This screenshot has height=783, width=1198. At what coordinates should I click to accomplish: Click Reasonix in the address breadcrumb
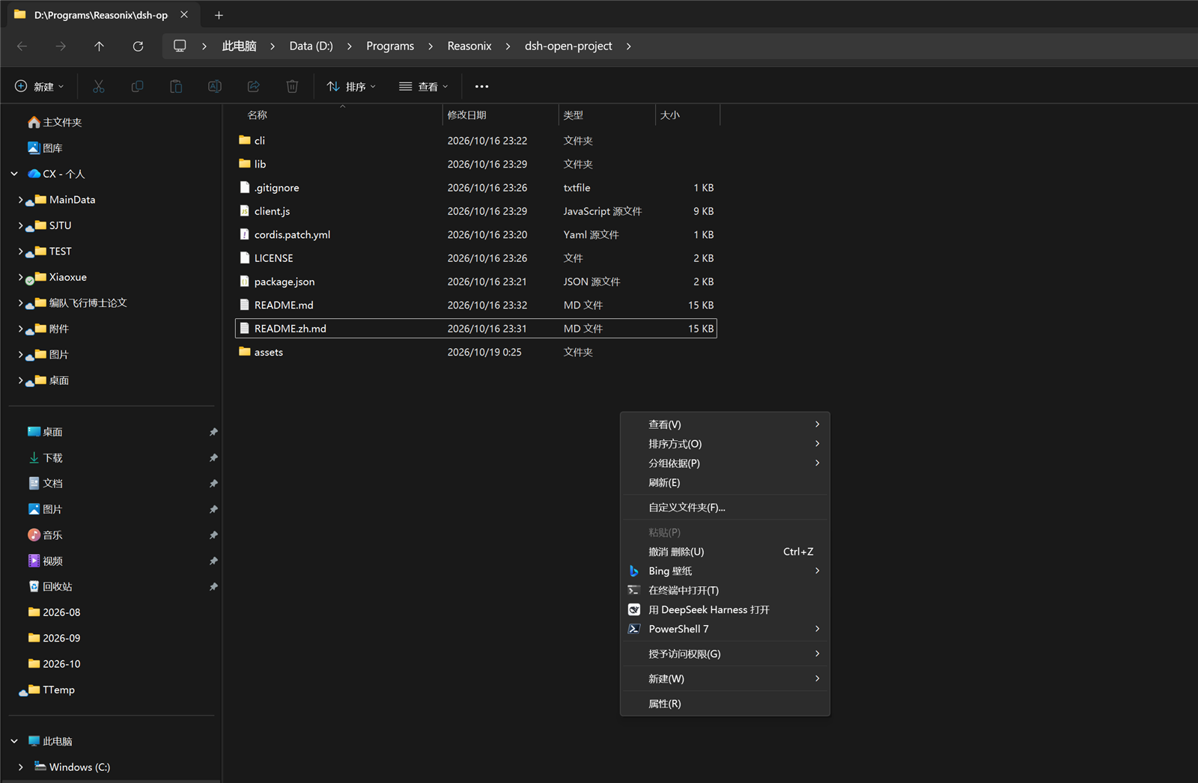(x=469, y=46)
